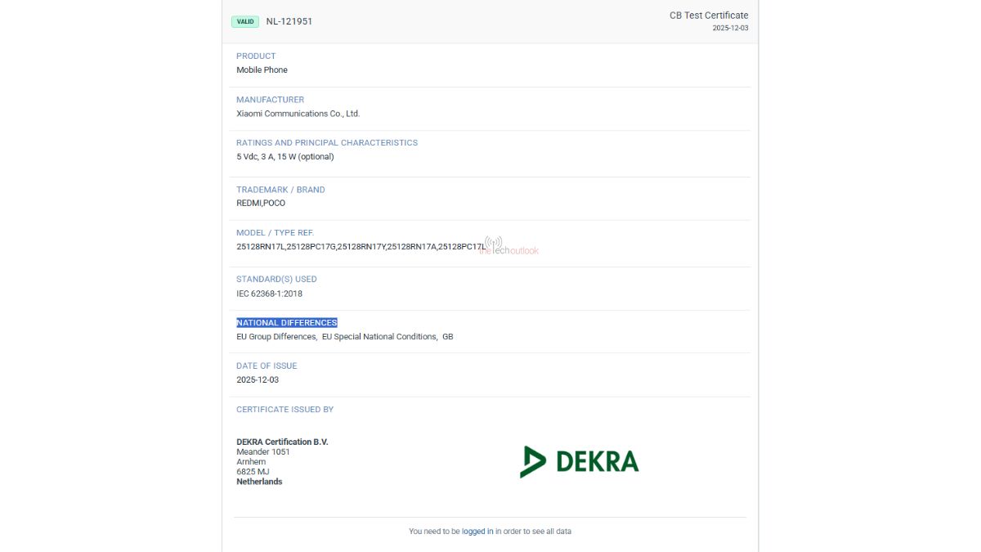This screenshot has width=981, height=552.
Task: Click the STANDARD(S) USED section header
Action: 276,279
